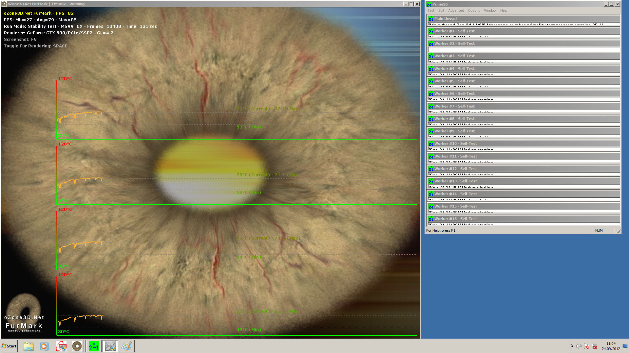Image resolution: width=629 pixels, height=353 pixels.
Task: Open the Options menu in Prime95
Action: pos(474,10)
